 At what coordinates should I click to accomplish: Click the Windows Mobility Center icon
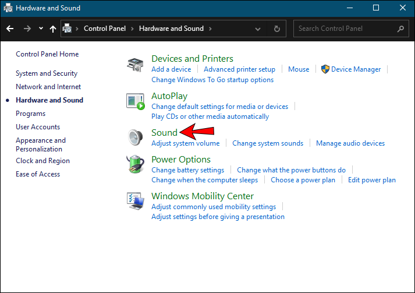135,202
